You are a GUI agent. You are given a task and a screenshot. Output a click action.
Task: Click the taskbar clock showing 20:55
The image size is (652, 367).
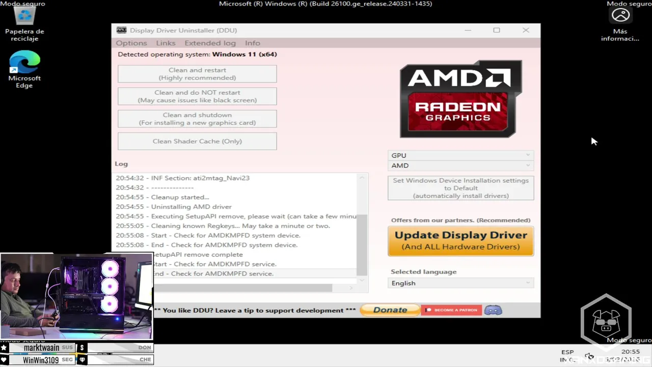click(x=631, y=352)
